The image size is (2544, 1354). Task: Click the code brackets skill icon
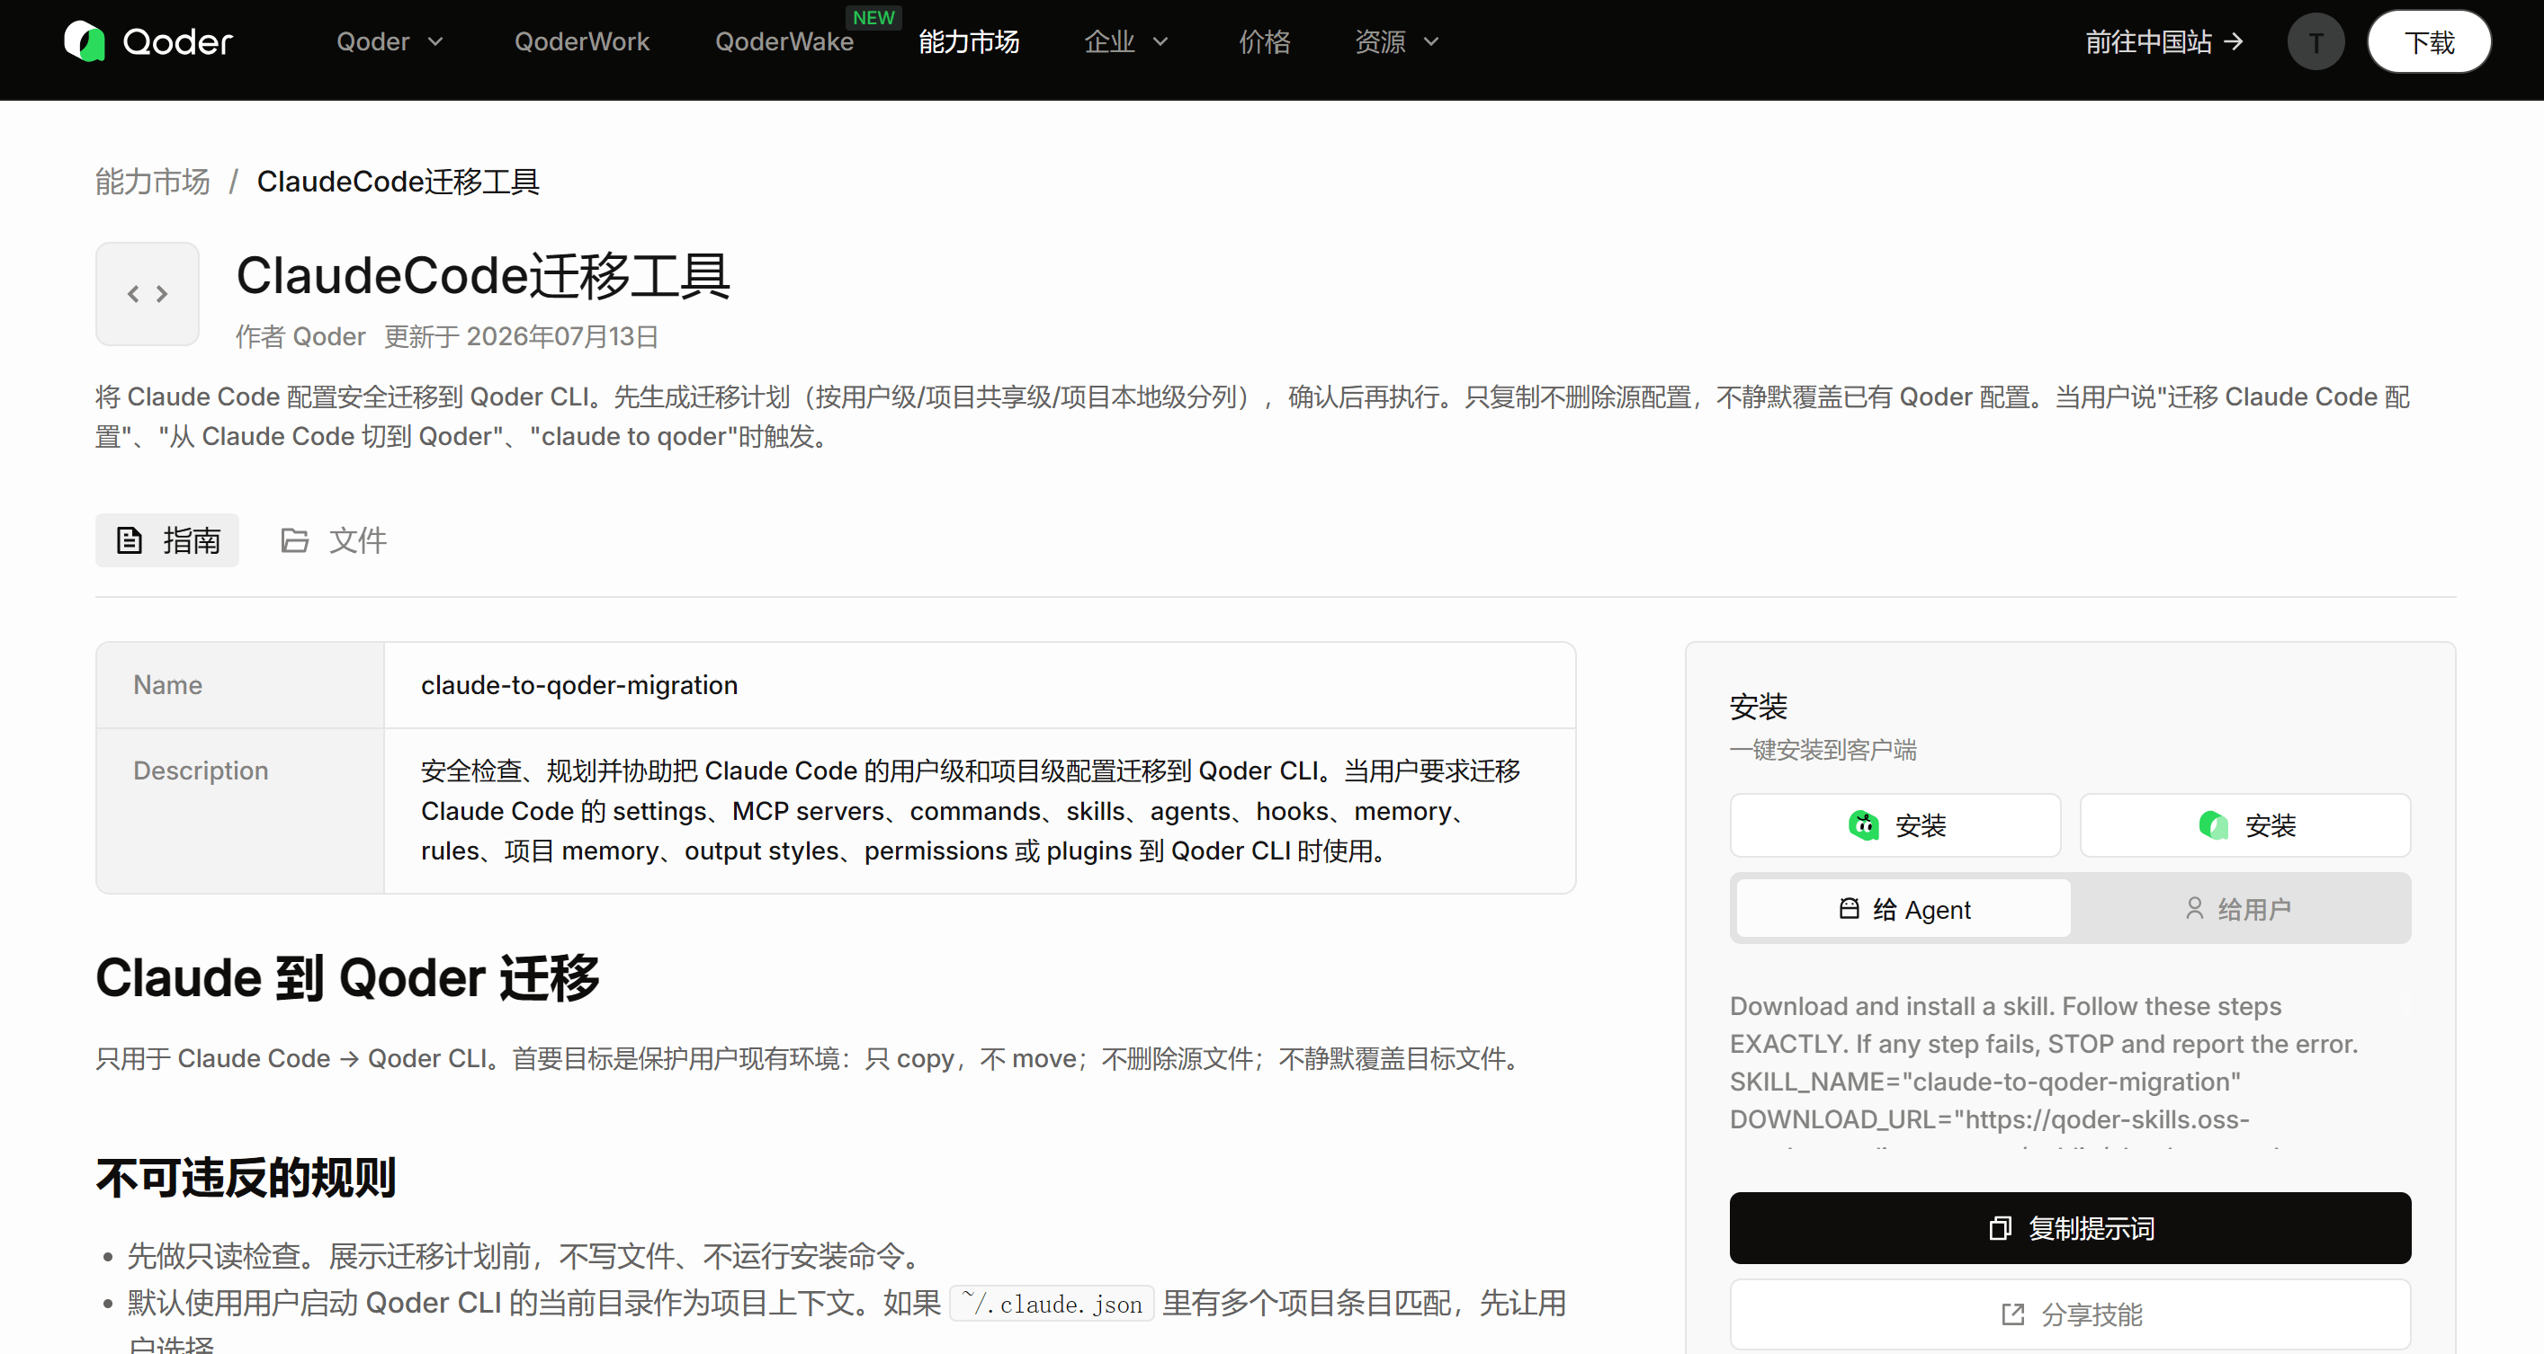click(148, 294)
